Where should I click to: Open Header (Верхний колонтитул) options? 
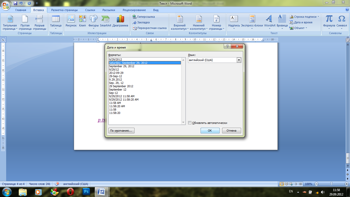pos(180,23)
